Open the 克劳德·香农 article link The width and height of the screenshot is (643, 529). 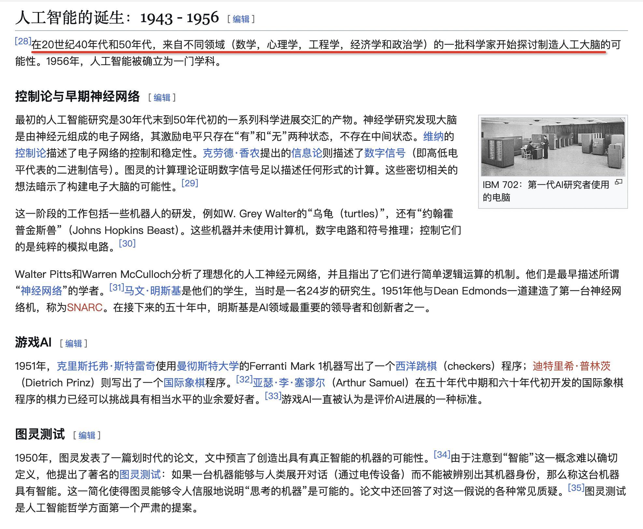231,153
